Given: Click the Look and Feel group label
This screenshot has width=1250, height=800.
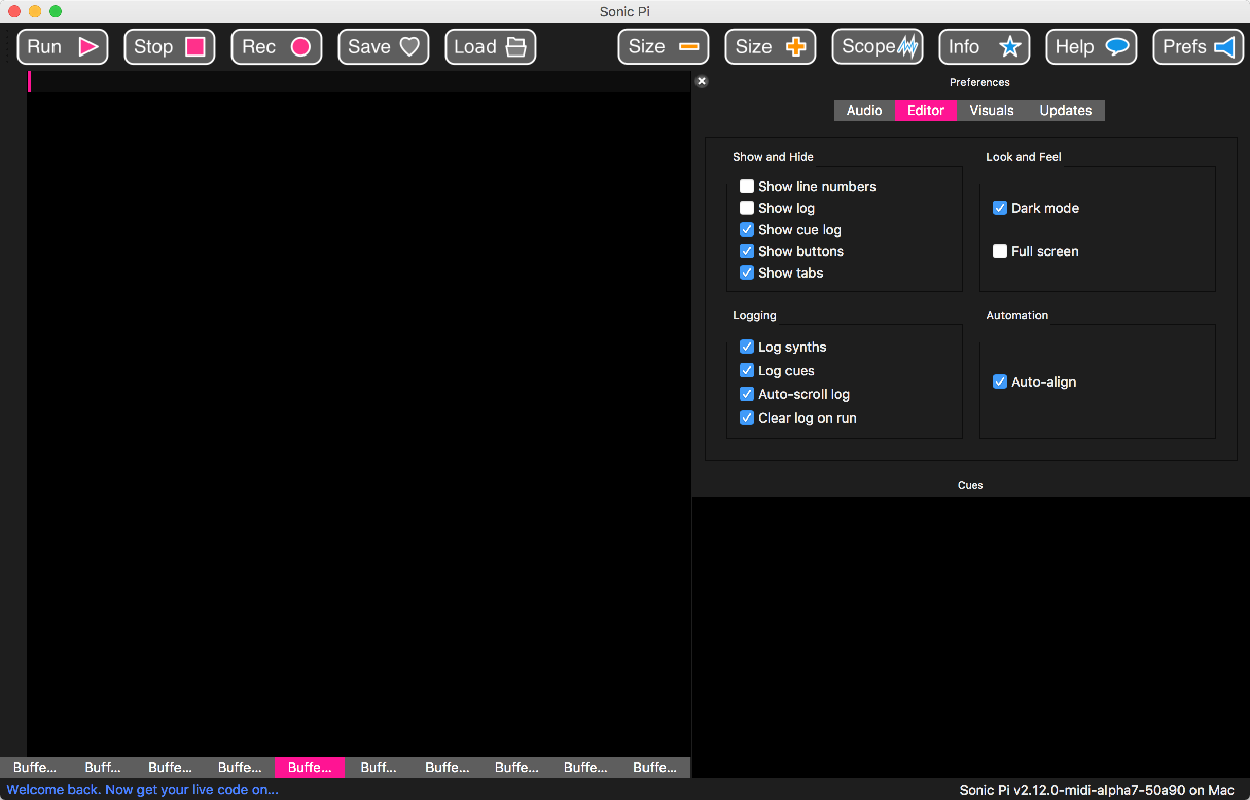Looking at the screenshot, I should tap(1023, 157).
